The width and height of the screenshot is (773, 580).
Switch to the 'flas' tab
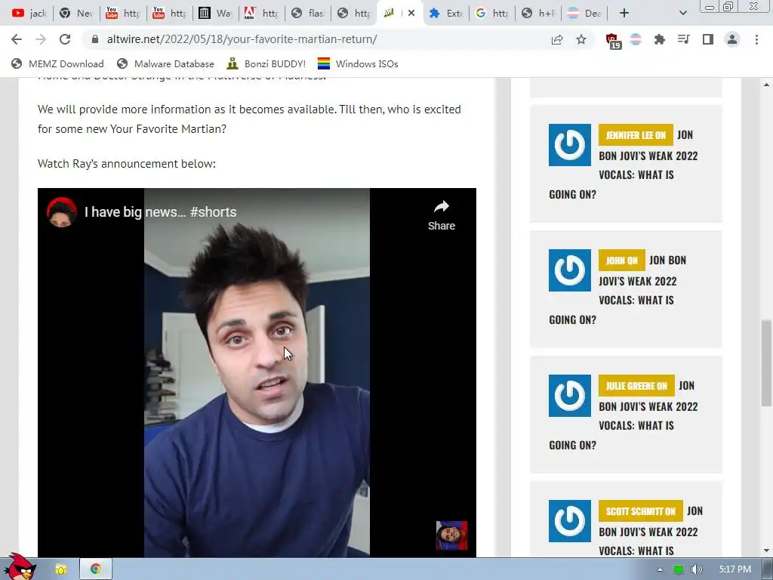point(308,14)
